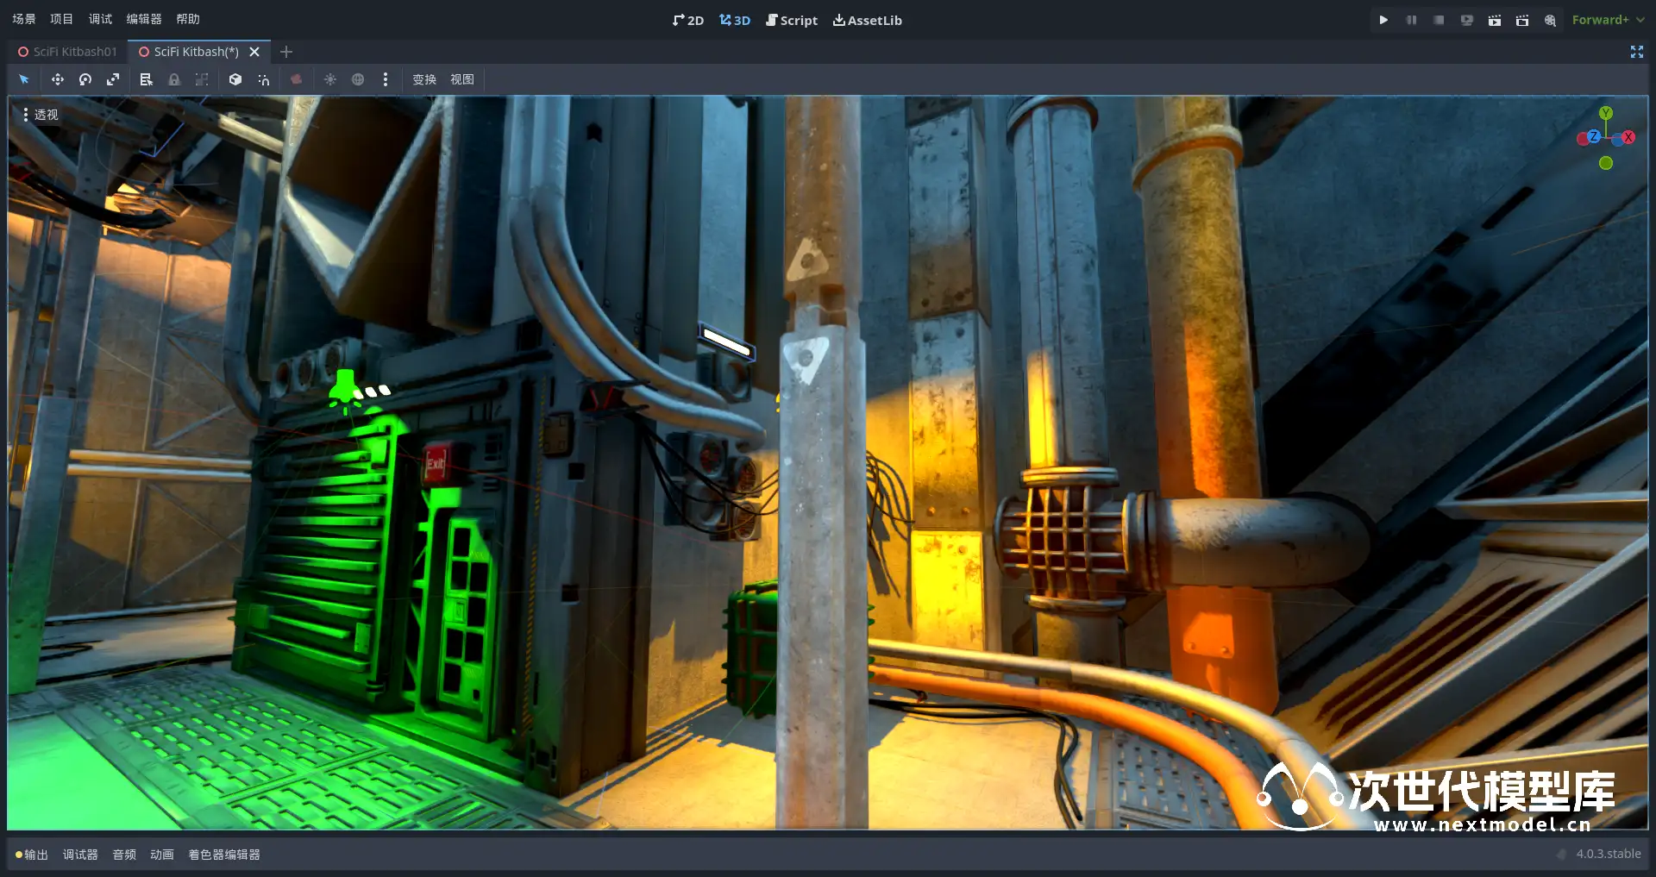Click the green Y-axis gizmo handle

pos(1605,113)
